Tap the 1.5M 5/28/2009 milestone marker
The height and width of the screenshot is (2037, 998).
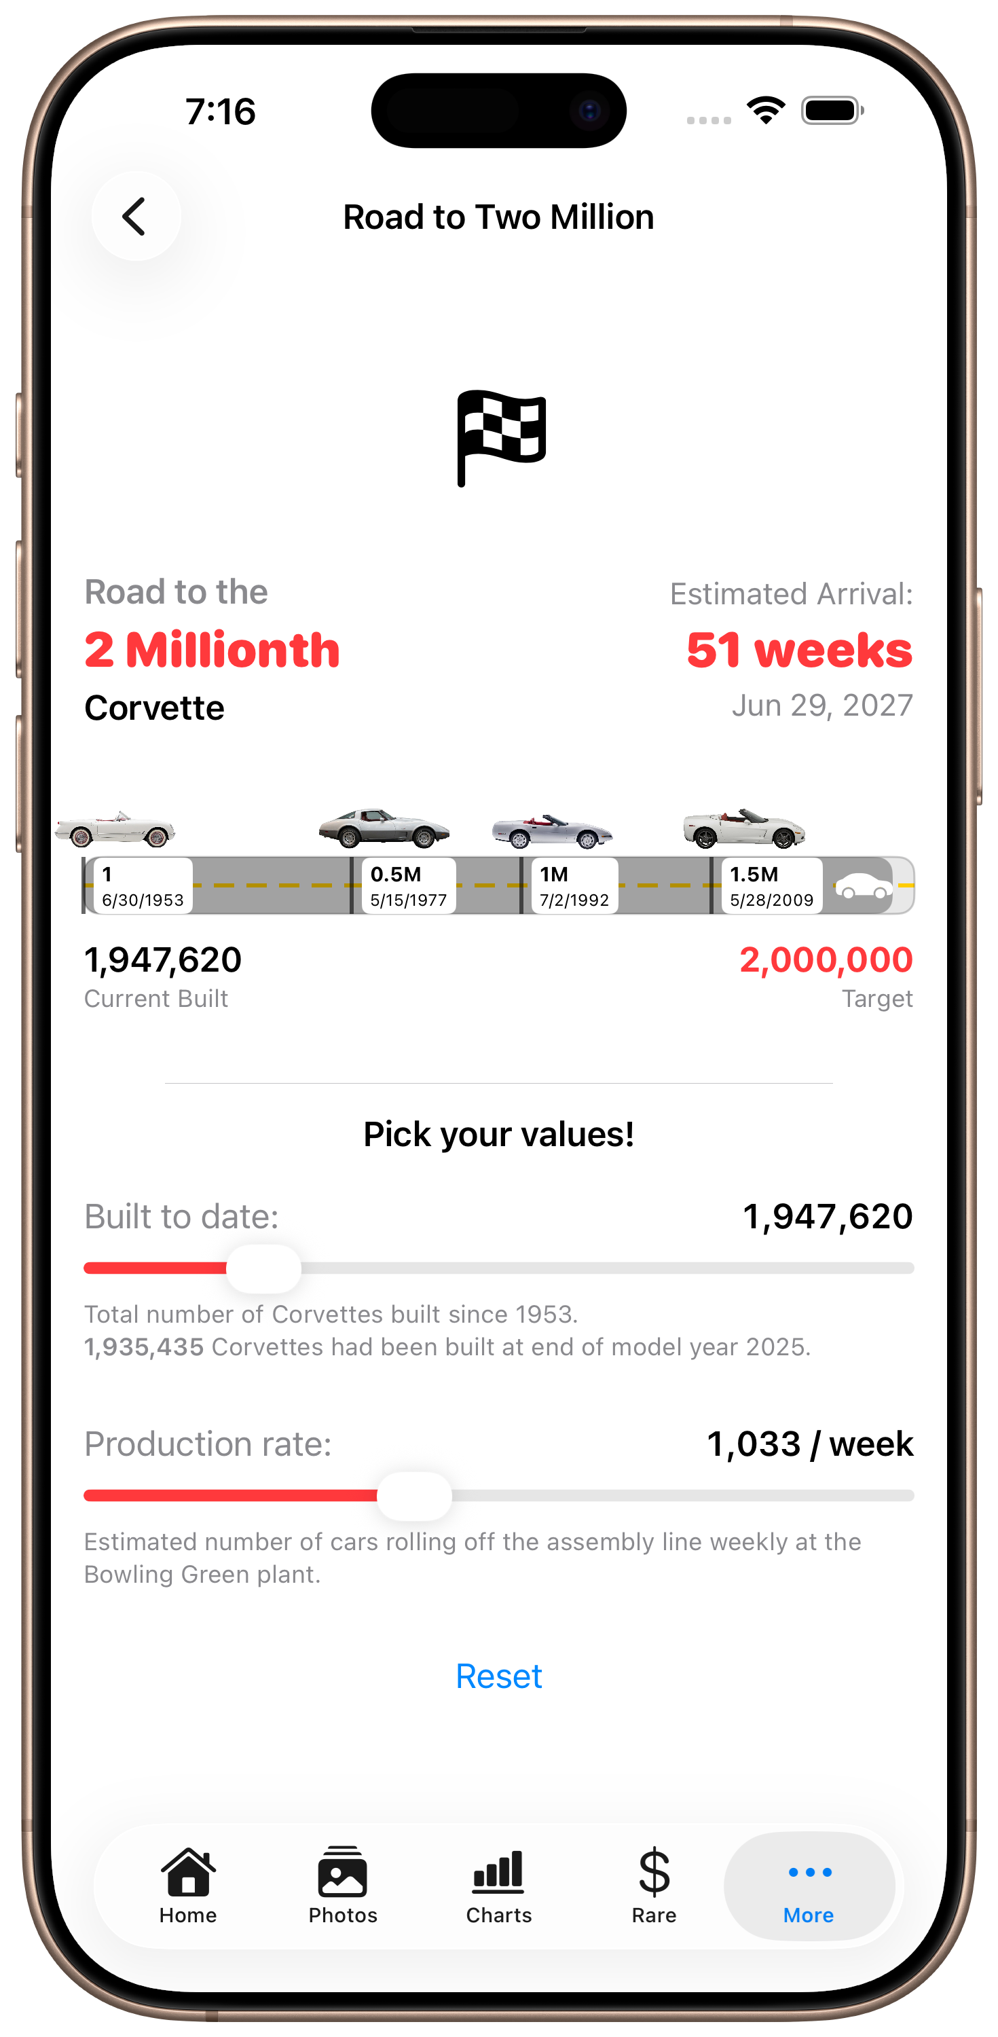point(771,885)
